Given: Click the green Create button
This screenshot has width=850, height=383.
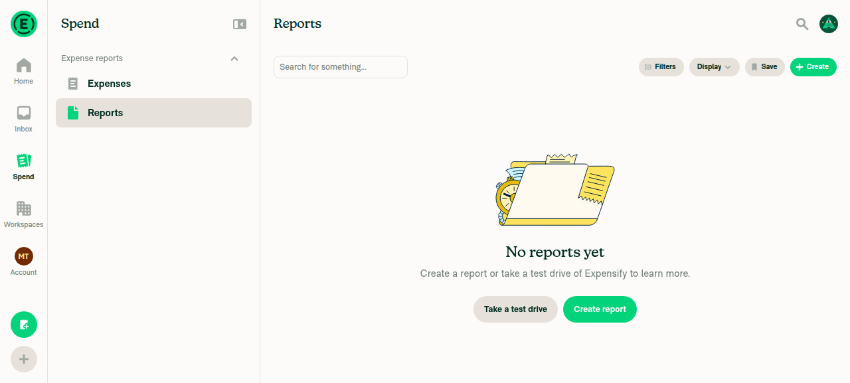Looking at the screenshot, I should 813,67.
